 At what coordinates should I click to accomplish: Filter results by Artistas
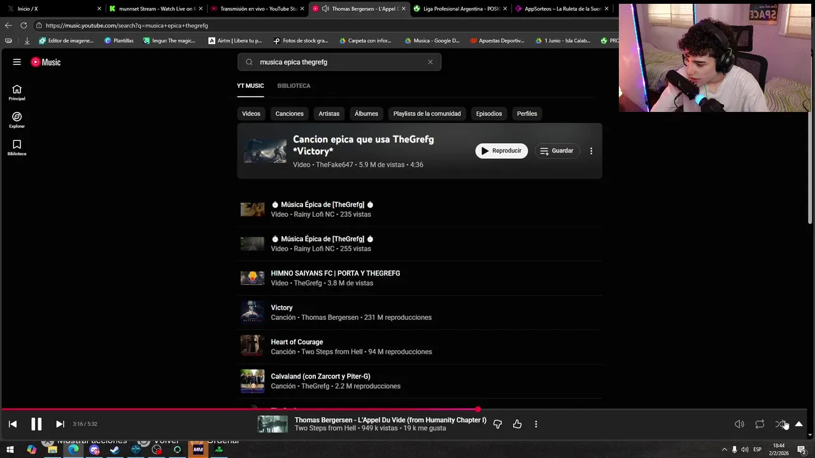329,113
